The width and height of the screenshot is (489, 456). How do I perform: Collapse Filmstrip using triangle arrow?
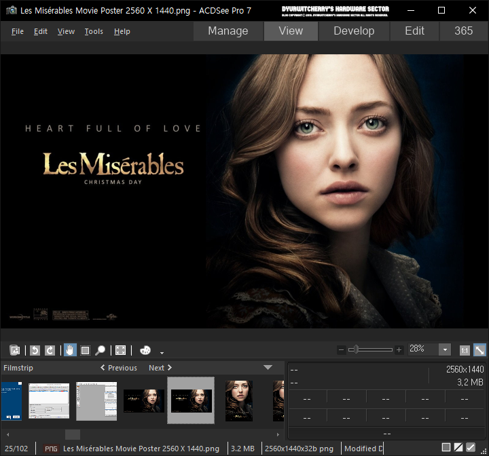[268, 367]
